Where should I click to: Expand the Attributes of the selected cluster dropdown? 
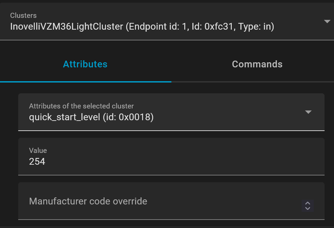click(x=171, y=112)
